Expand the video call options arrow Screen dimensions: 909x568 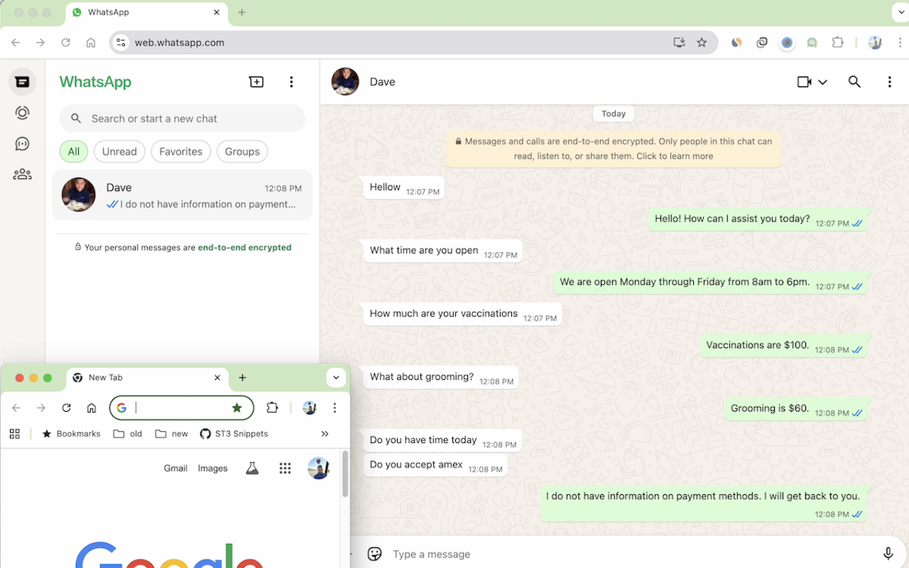[x=822, y=82]
